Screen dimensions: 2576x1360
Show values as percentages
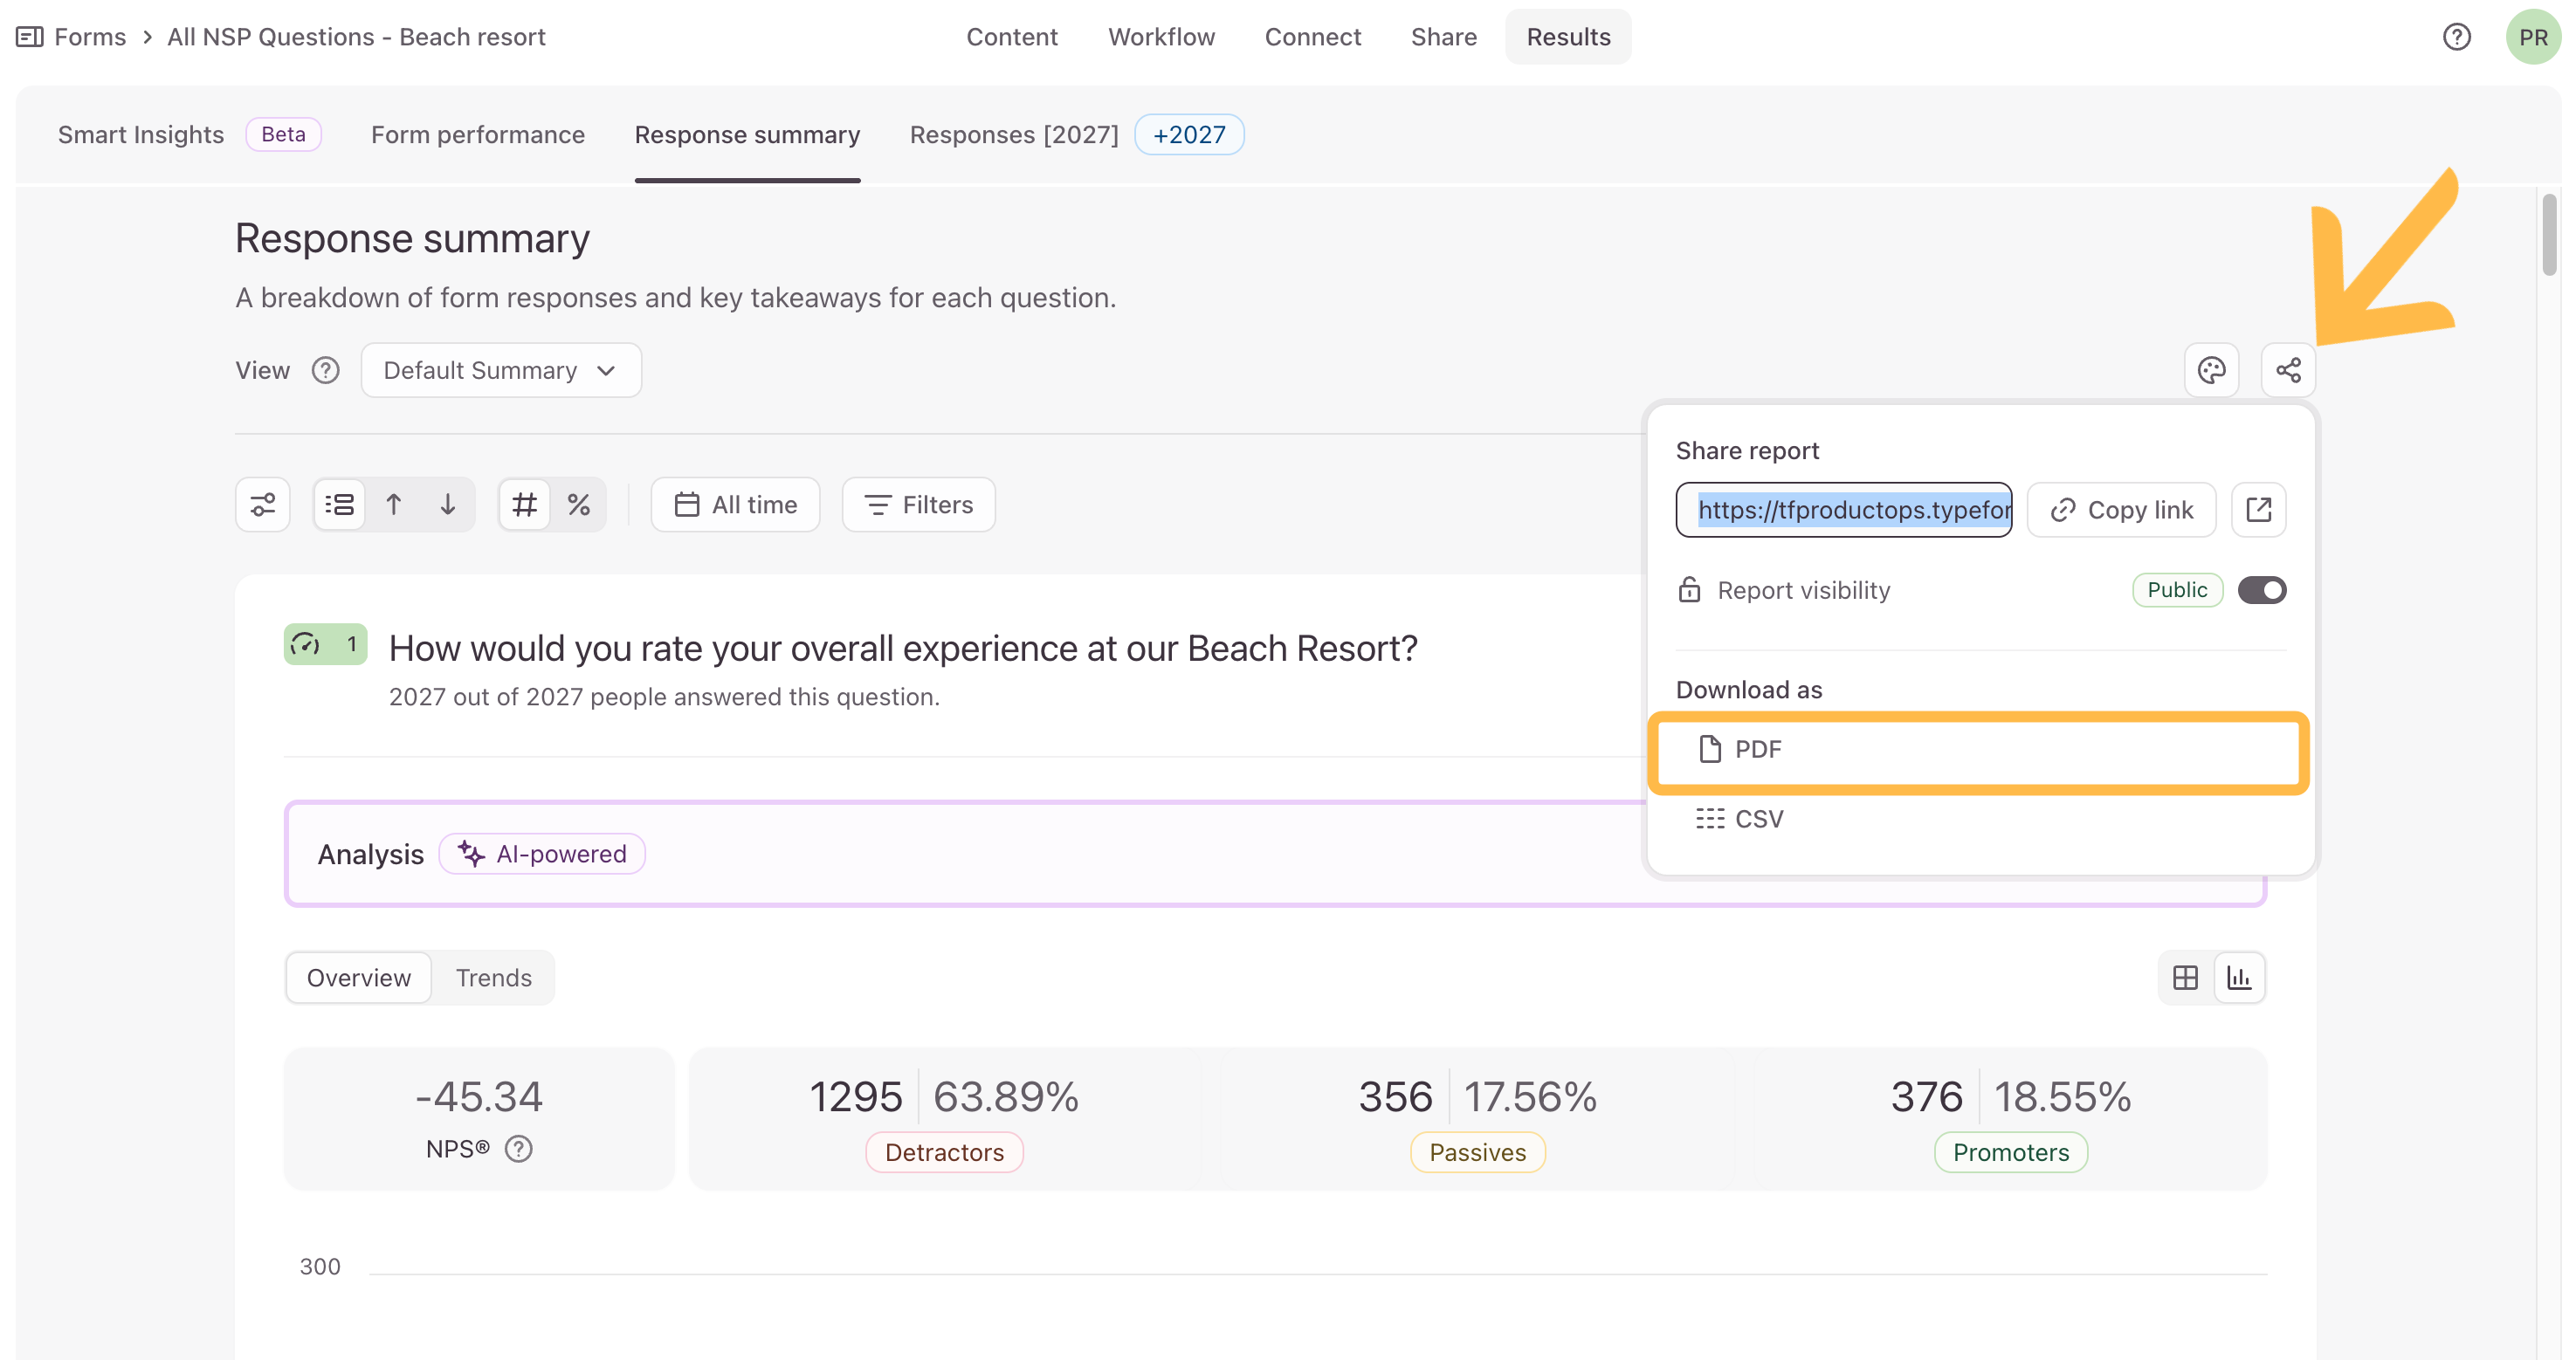pyautogui.click(x=579, y=505)
